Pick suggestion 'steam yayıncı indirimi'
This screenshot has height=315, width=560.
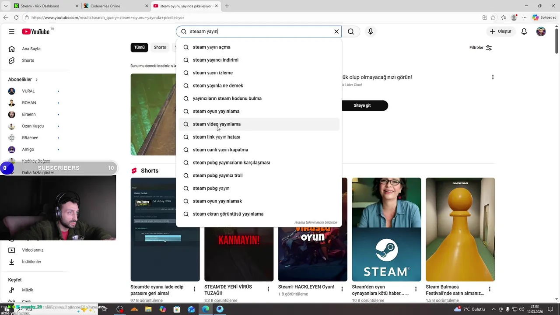pyautogui.click(x=259, y=60)
